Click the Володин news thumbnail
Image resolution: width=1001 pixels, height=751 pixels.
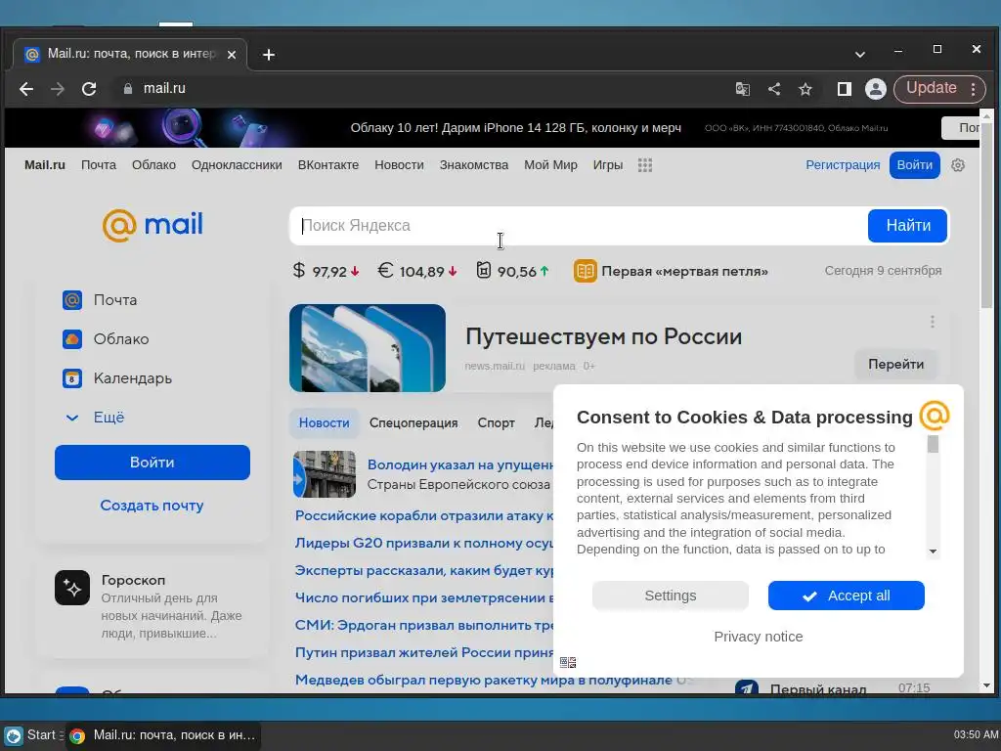pos(325,474)
